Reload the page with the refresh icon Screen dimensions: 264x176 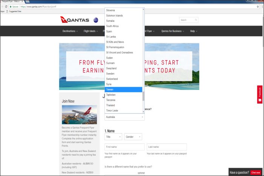(x=6, y=6)
